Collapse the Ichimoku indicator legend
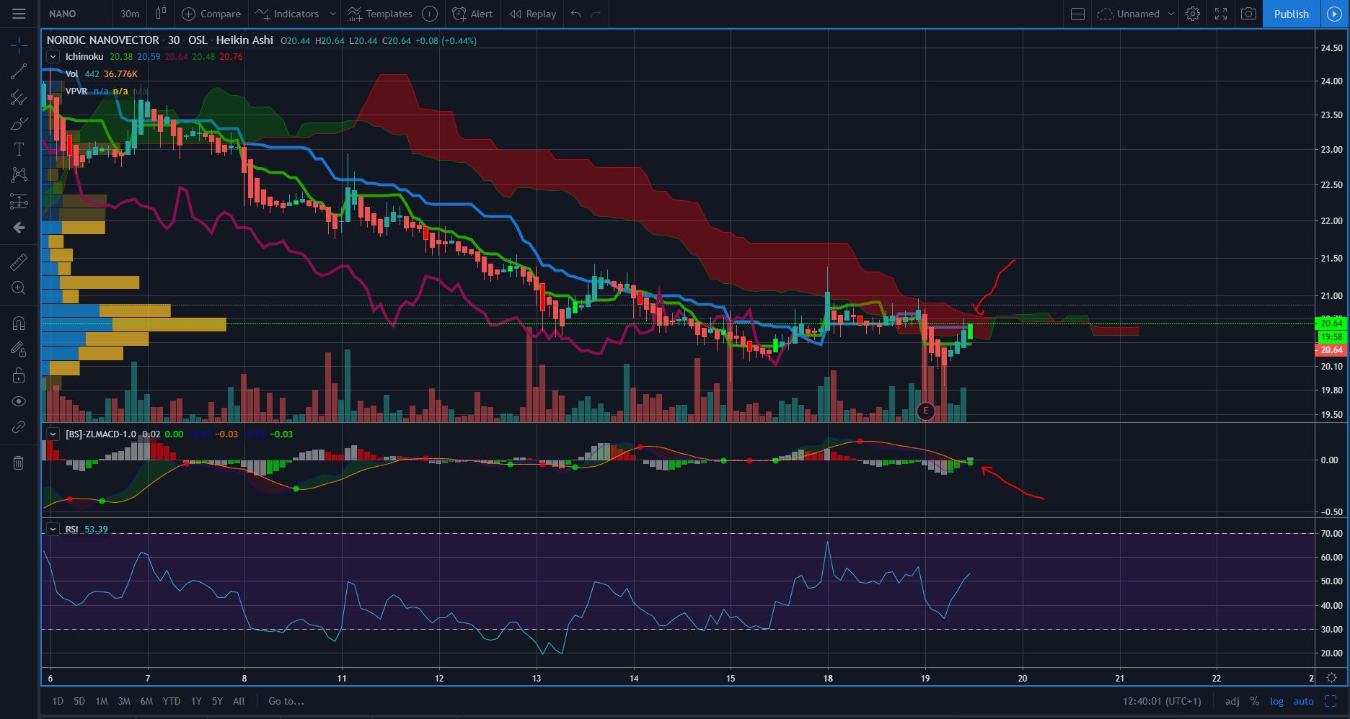The width and height of the screenshot is (1350, 719). (53, 56)
